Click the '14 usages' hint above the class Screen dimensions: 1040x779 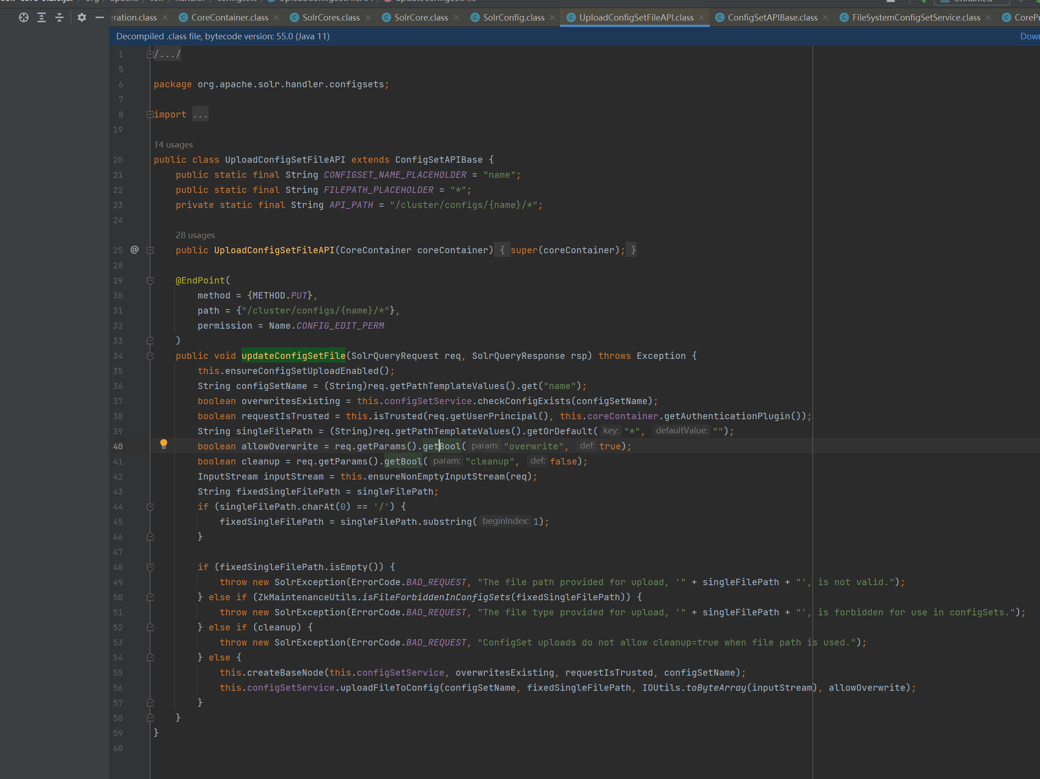tap(173, 145)
